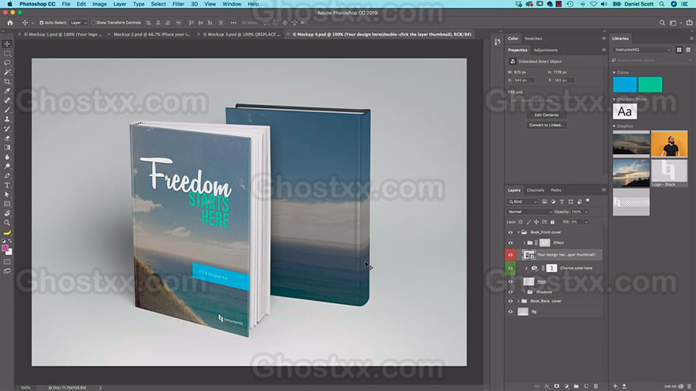Click the blue library color swatch
This screenshot has height=391, width=696.
click(x=625, y=85)
